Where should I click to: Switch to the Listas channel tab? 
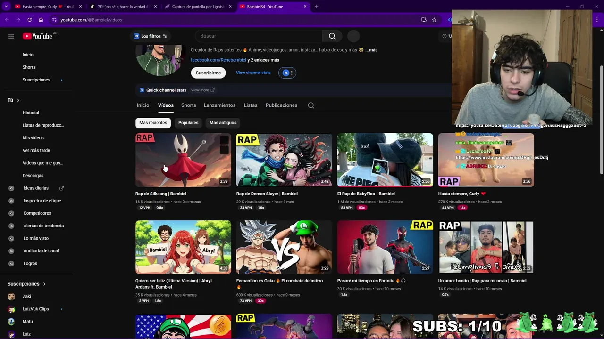(x=251, y=105)
